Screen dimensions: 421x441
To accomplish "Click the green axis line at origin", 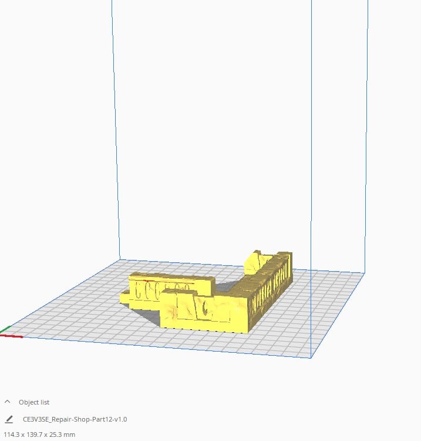I will 5,329.
